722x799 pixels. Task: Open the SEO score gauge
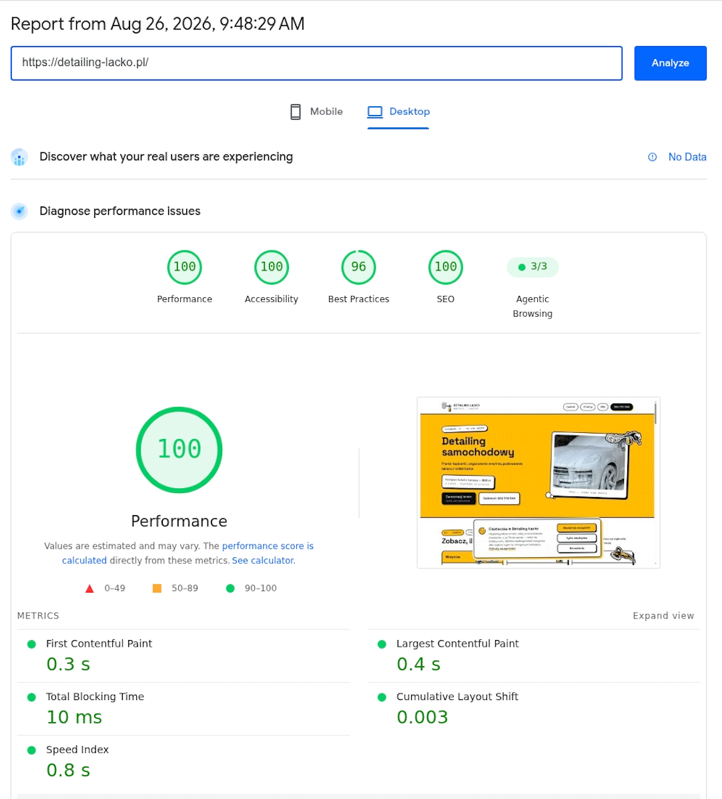coord(446,267)
